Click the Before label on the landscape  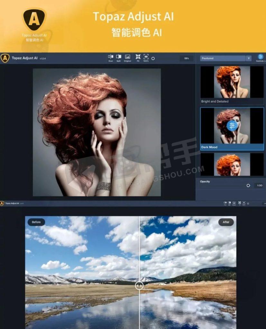[x=36, y=222]
